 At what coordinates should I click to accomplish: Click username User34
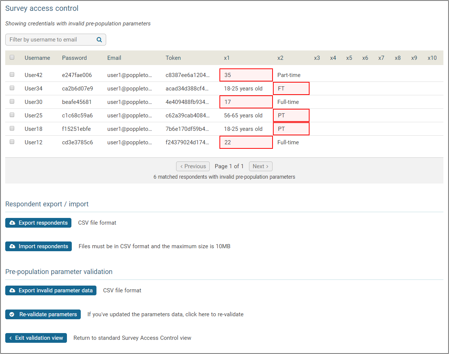coord(34,89)
